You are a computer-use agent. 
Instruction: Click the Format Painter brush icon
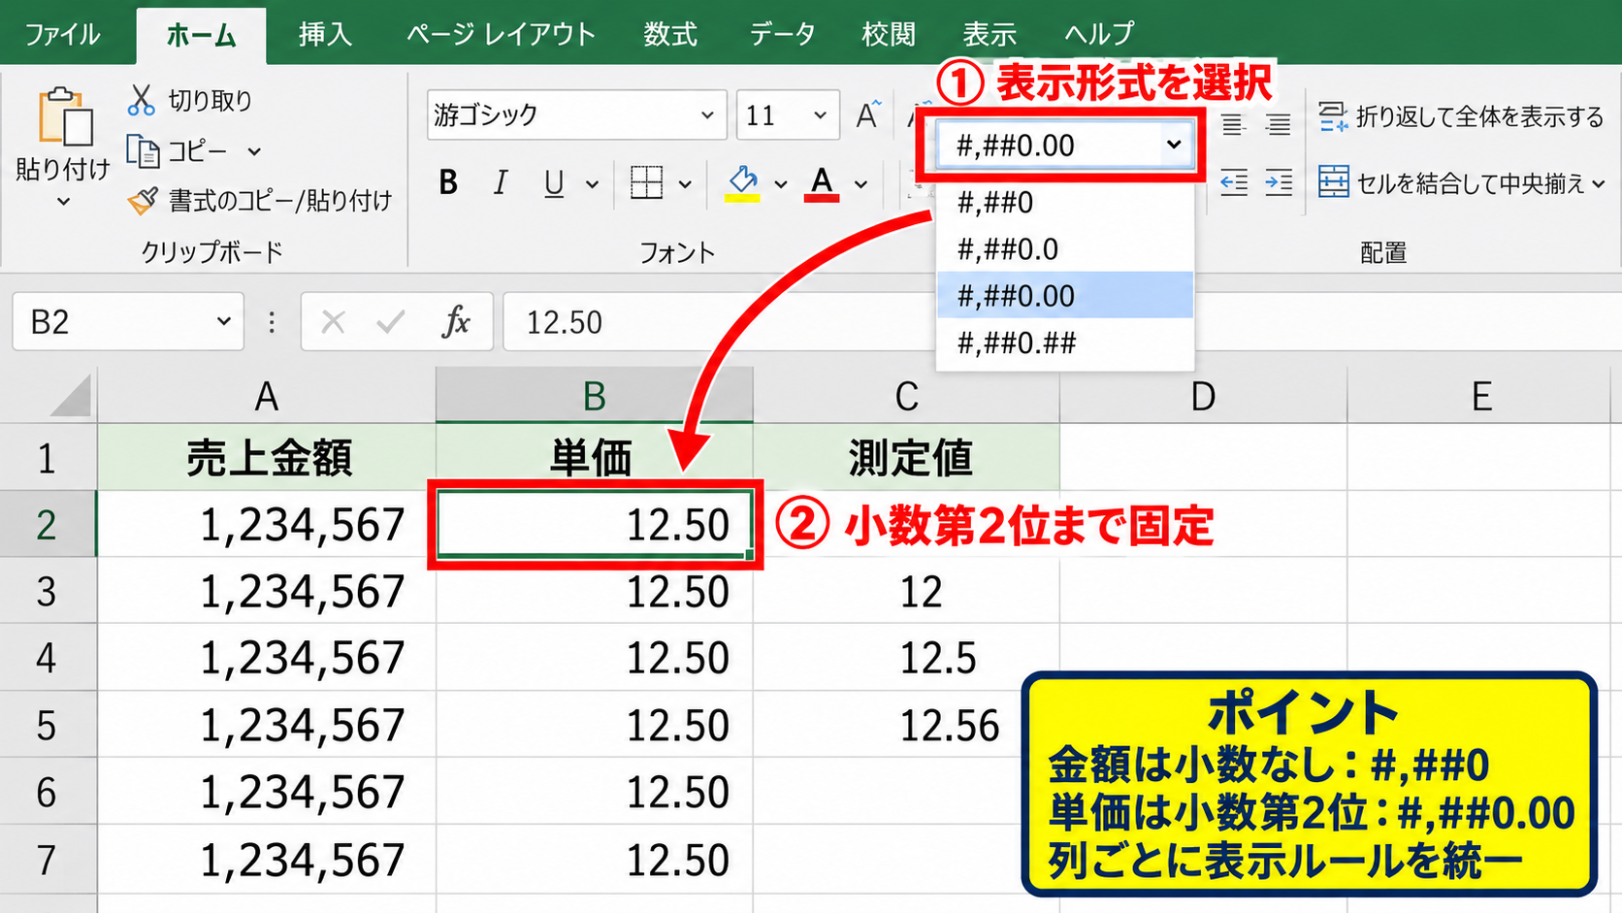[x=143, y=201]
